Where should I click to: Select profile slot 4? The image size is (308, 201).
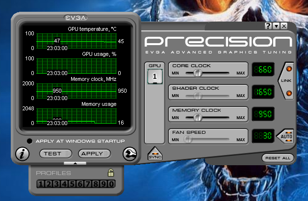[64, 184]
